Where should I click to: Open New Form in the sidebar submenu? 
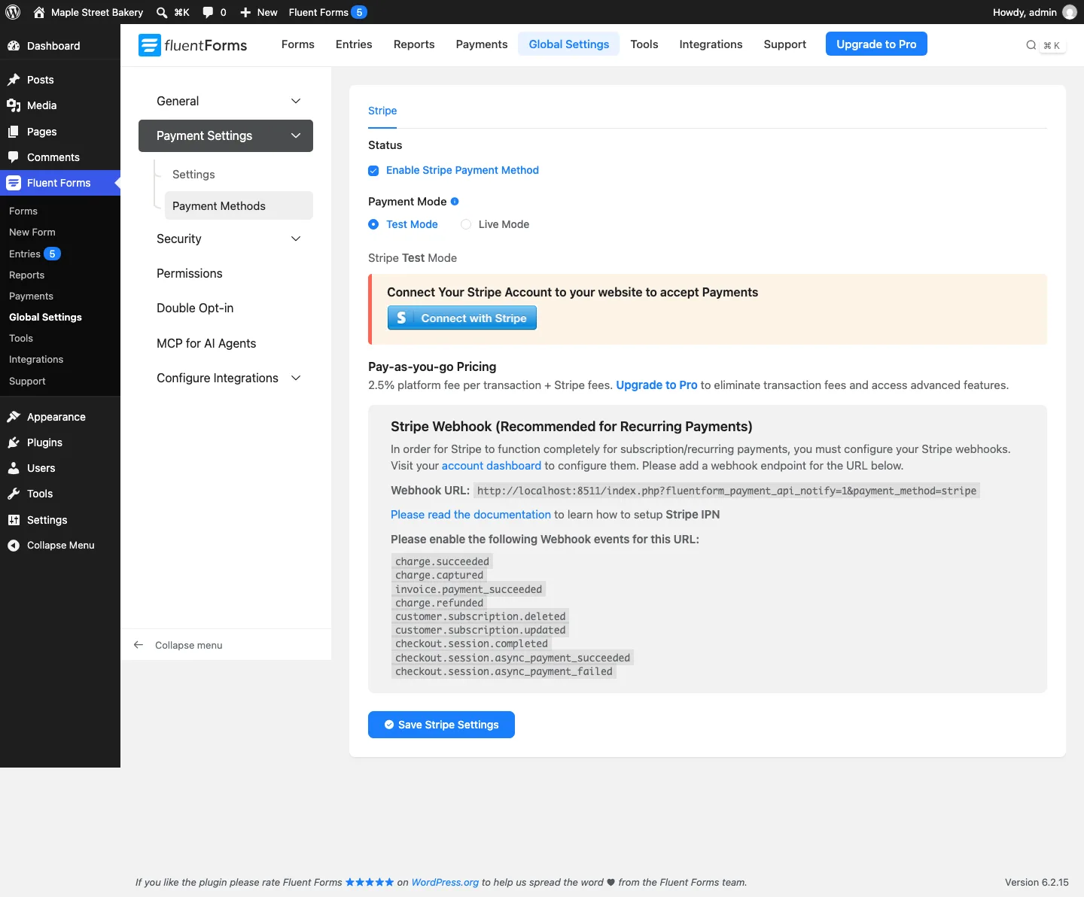(32, 232)
